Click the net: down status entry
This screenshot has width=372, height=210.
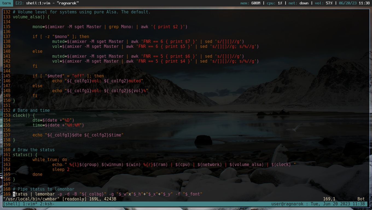(x=298, y=3)
